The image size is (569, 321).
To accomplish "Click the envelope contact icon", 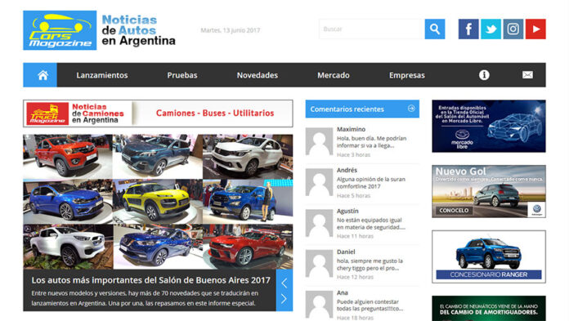I will tap(527, 75).
